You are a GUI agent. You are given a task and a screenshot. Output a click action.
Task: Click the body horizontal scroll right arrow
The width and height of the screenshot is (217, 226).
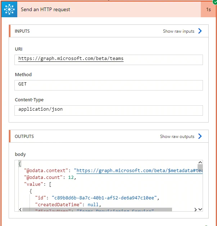[195, 209]
